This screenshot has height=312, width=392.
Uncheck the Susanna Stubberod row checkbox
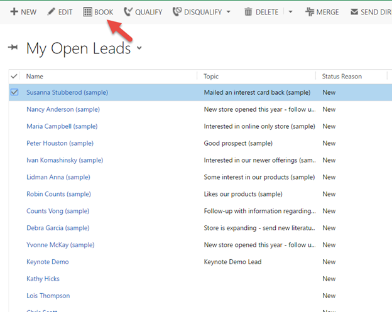[x=14, y=92]
